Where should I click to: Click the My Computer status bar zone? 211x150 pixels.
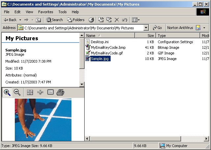(184, 146)
